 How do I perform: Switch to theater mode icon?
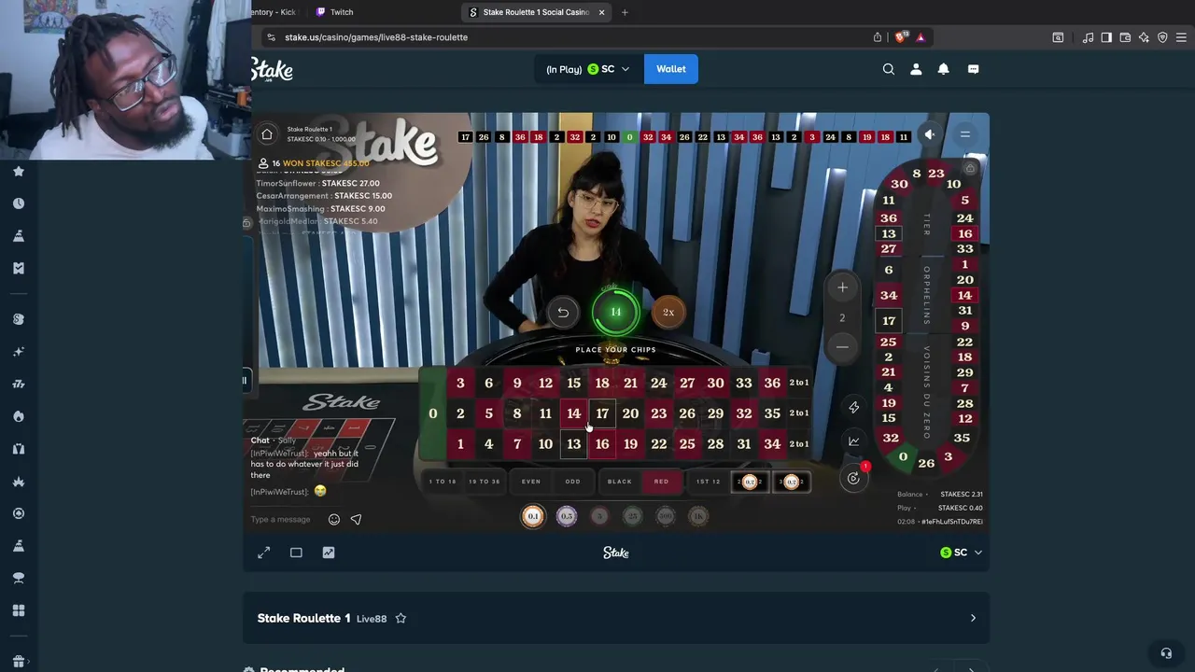tap(296, 553)
